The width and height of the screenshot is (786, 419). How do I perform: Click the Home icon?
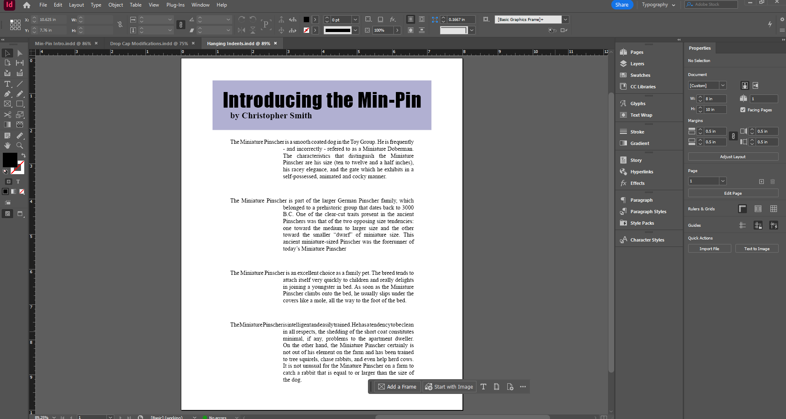(27, 5)
